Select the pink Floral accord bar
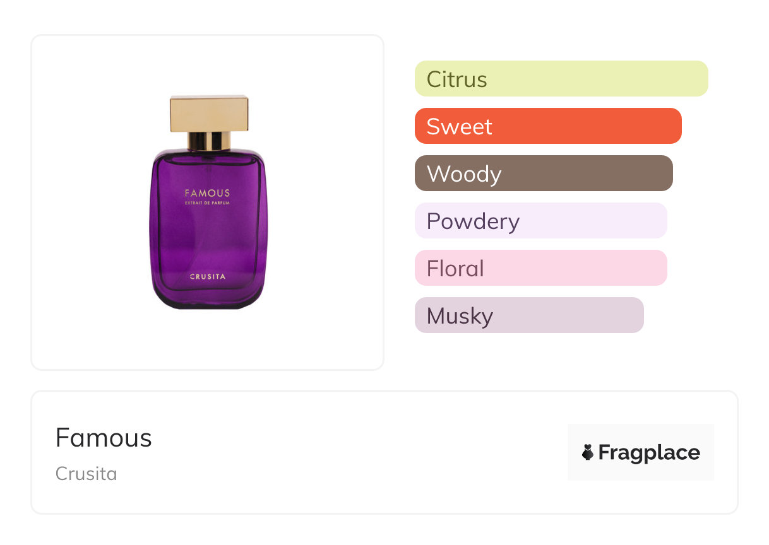This screenshot has height=545, width=769. click(x=540, y=268)
